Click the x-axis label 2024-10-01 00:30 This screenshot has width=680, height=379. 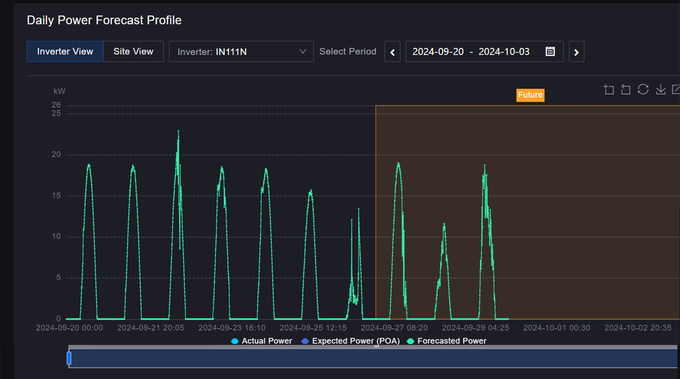pos(557,328)
